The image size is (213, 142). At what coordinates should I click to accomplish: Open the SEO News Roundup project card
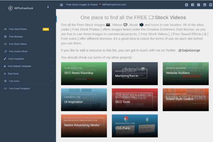84,74
